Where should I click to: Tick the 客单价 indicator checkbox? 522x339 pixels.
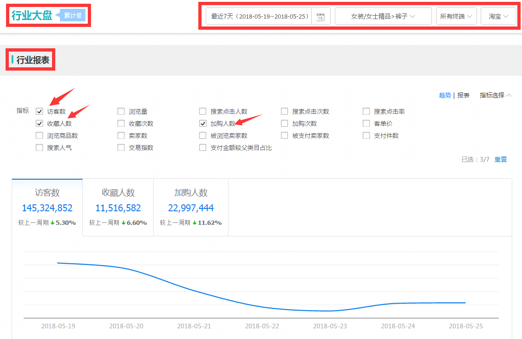click(366, 124)
